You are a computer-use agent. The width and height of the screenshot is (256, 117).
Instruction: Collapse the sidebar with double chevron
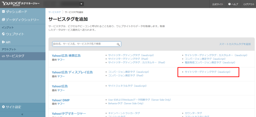[22, 114]
